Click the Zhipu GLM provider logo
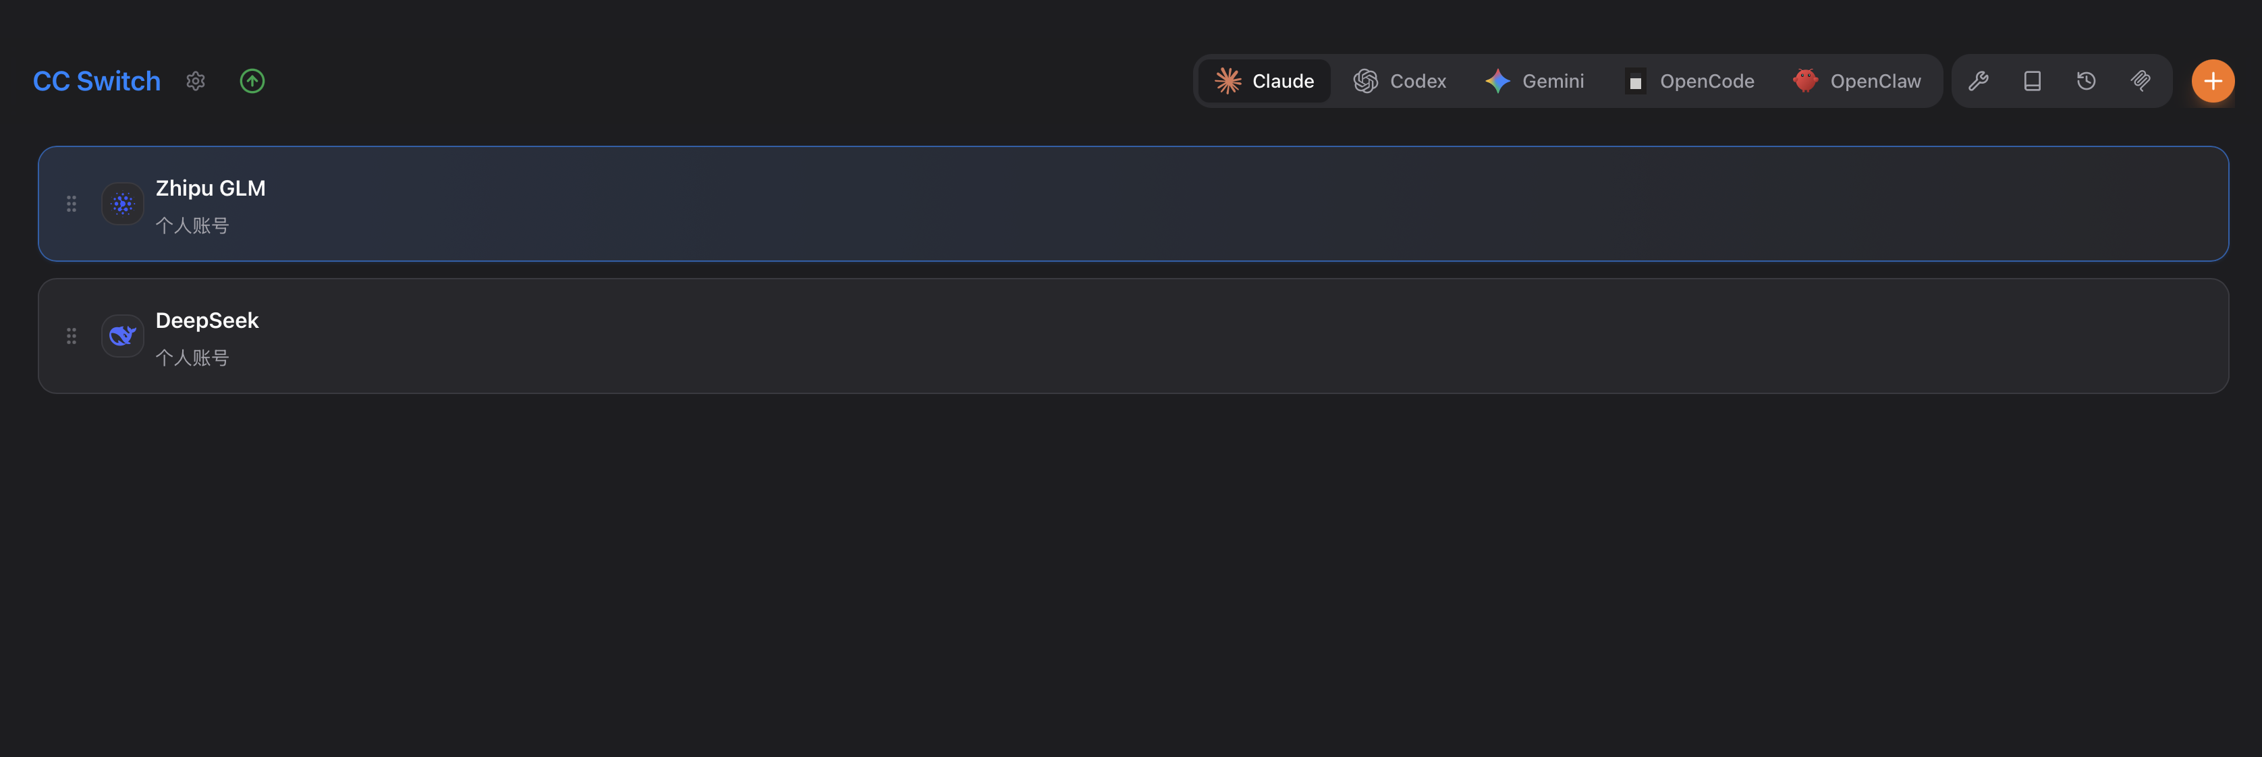The height and width of the screenshot is (757, 2262). [x=122, y=204]
